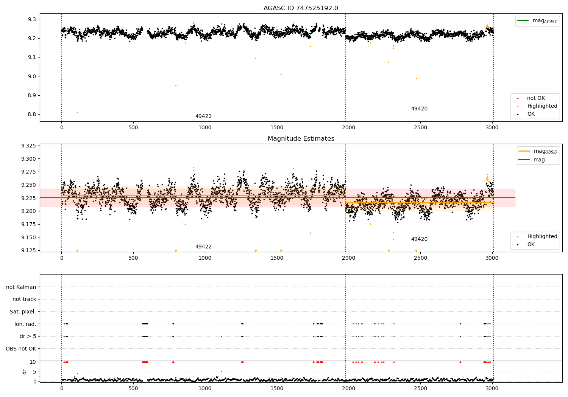Click the 'dr > 5' axis label

click(28, 336)
